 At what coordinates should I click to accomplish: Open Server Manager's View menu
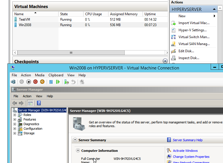coord(39,96)
